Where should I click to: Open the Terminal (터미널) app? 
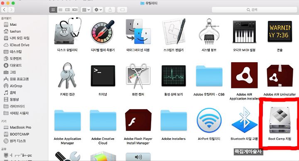tap(103, 76)
